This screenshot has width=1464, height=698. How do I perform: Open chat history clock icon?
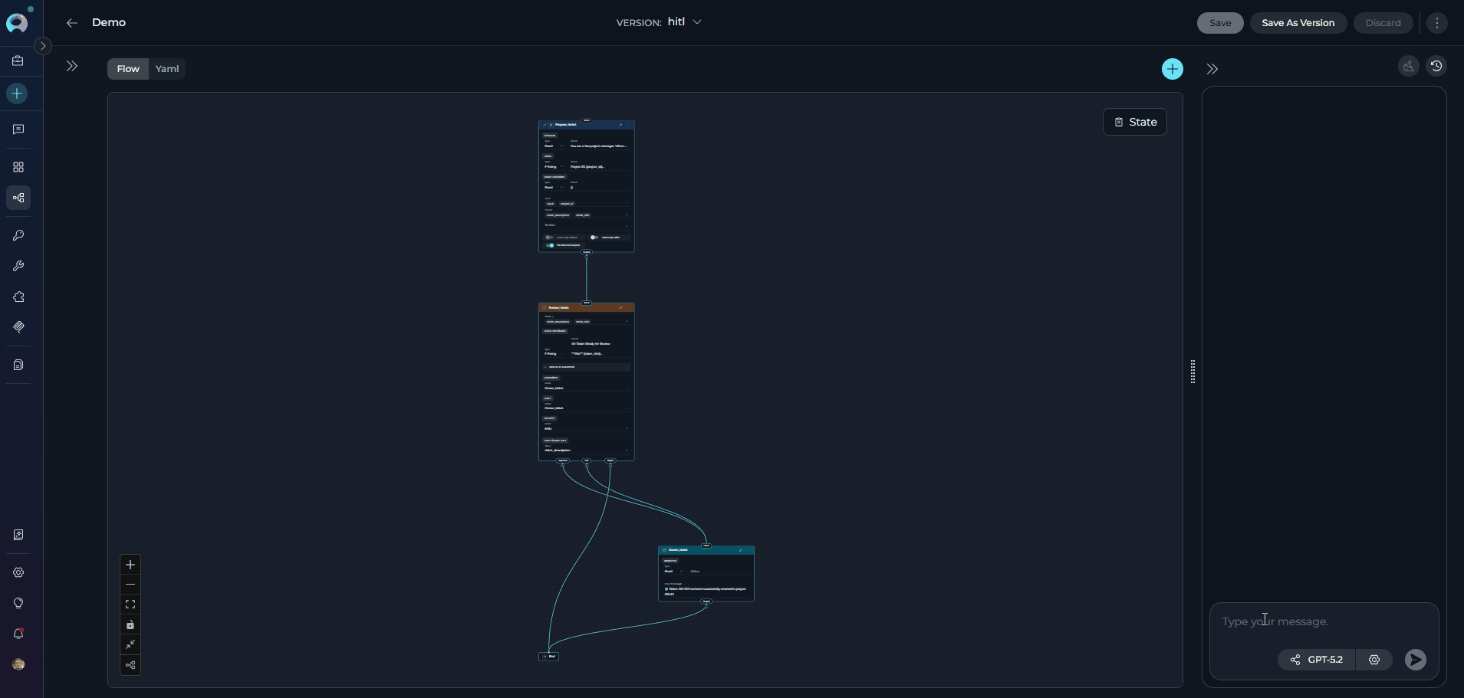pyautogui.click(x=1436, y=67)
